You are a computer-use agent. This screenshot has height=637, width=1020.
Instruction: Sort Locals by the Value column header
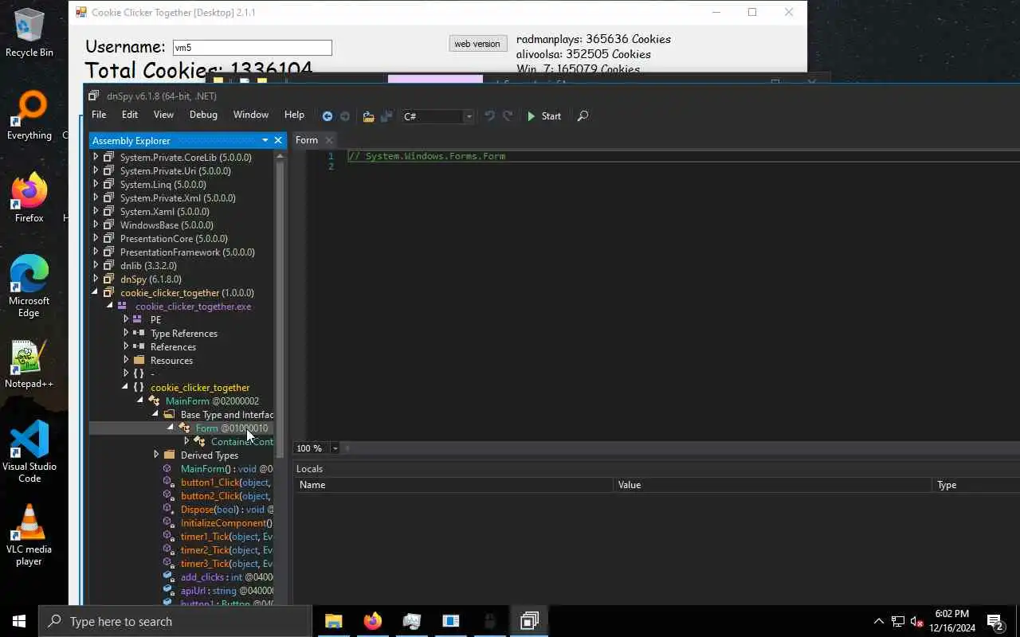pos(772,485)
